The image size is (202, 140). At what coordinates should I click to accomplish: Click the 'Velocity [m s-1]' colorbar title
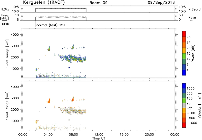[x=199, y=105]
